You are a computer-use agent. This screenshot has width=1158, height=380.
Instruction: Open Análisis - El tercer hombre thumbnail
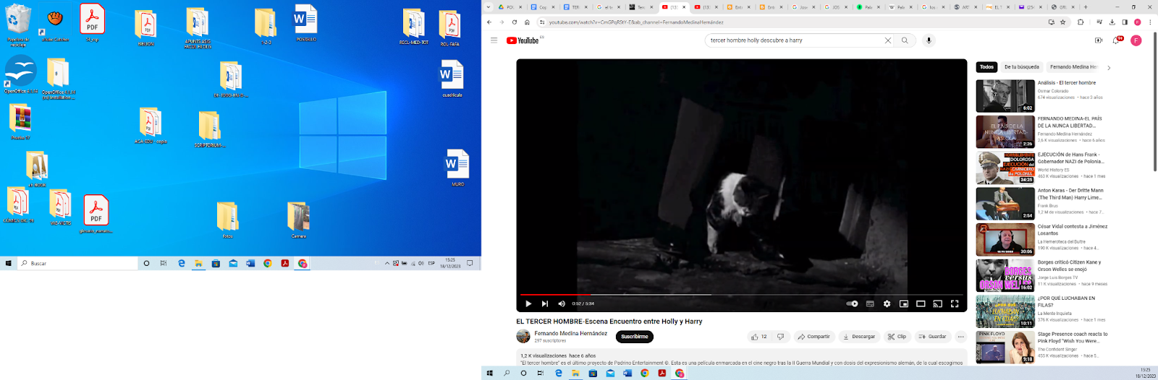coord(1005,95)
